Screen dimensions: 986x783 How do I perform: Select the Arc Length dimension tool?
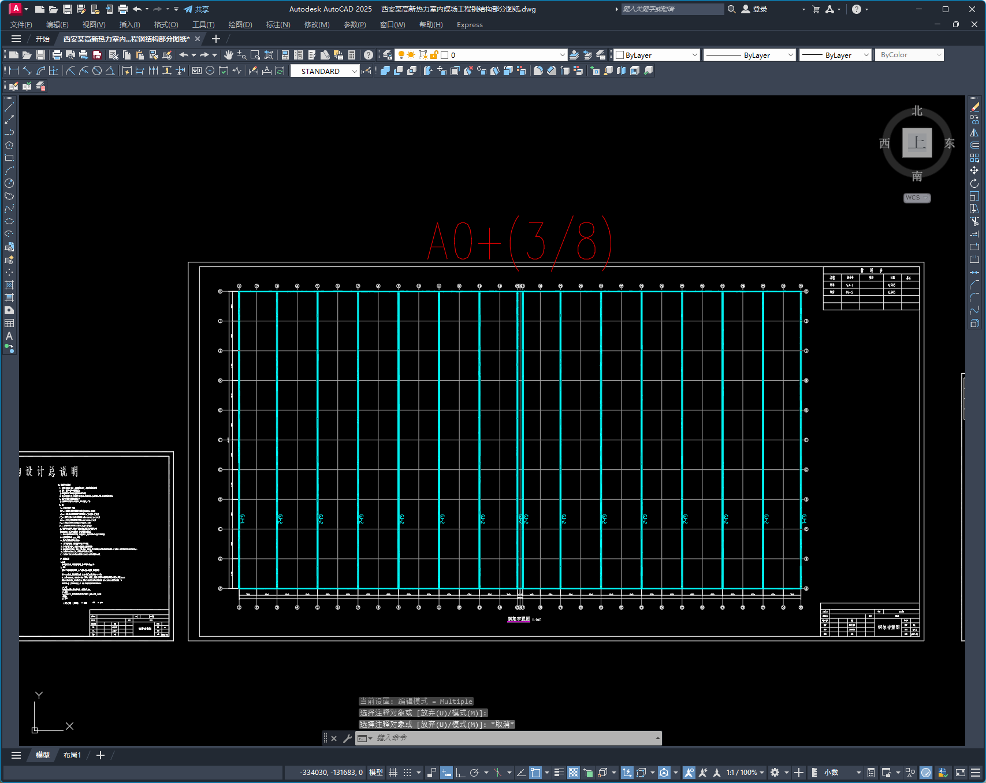[x=40, y=70]
